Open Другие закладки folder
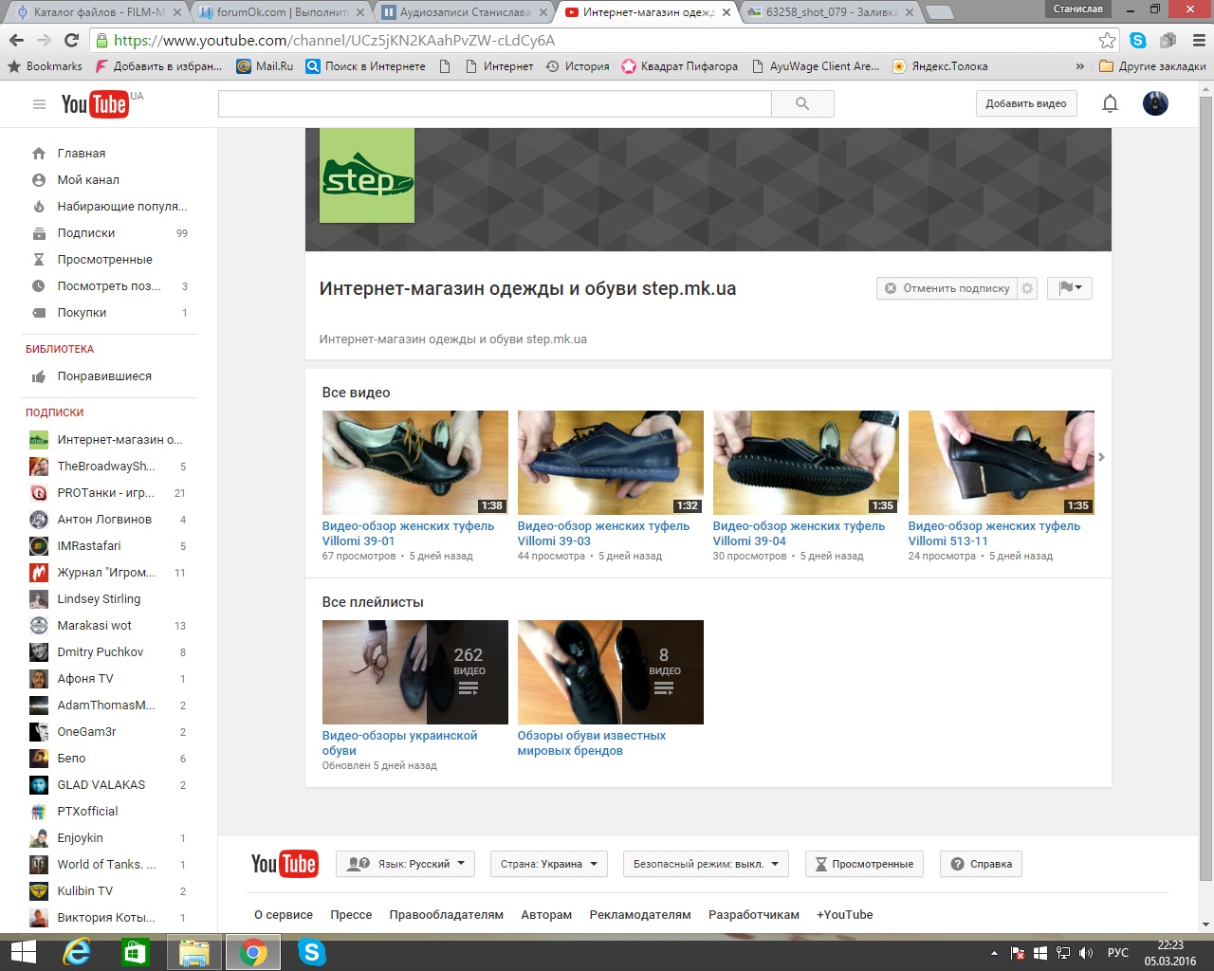The image size is (1214, 971). [x=1152, y=66]
